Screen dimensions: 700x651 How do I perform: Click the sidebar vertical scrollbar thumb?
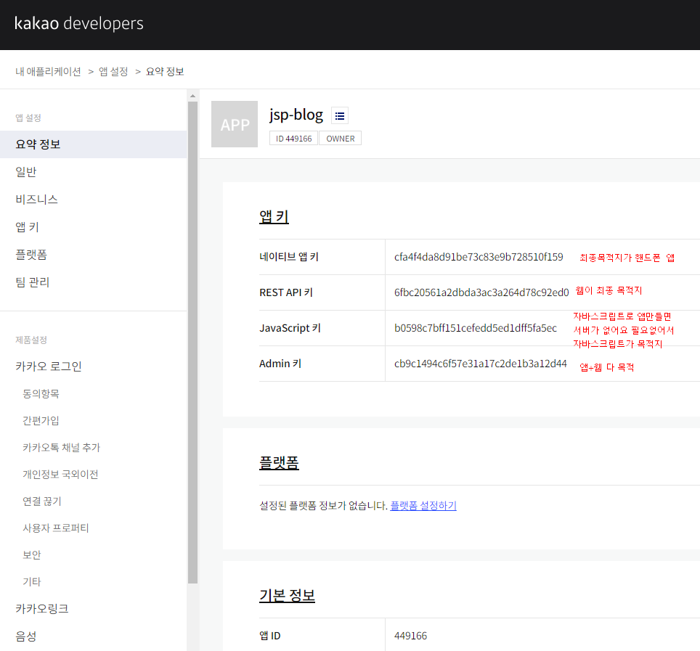[193, 343]
